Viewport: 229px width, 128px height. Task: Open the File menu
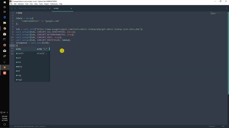point(11,4)
